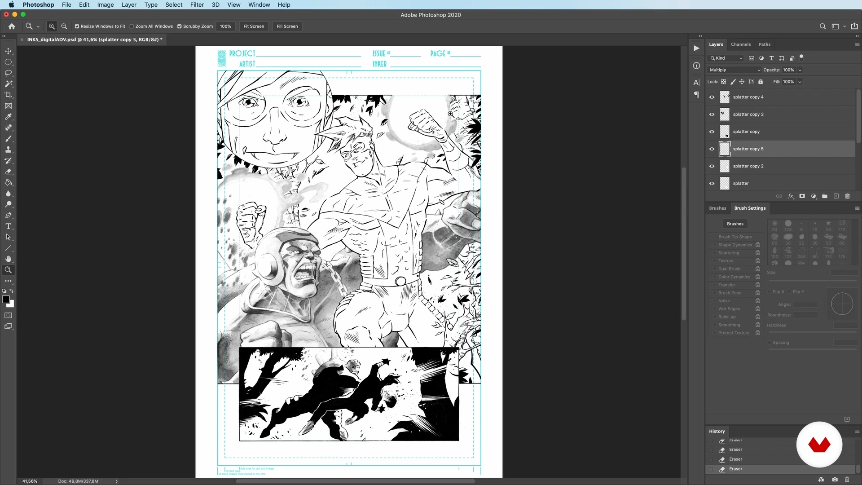Create a new layer with plus icon
The width and height of the screenshot is (862, 485).
tap(836, 196)
